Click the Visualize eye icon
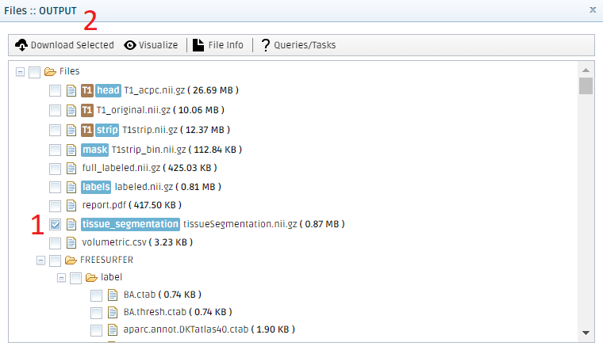The image size is (603, 350). 130,45
